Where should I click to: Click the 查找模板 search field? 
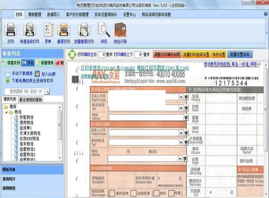pyautogui.click(x=24, y=91)
